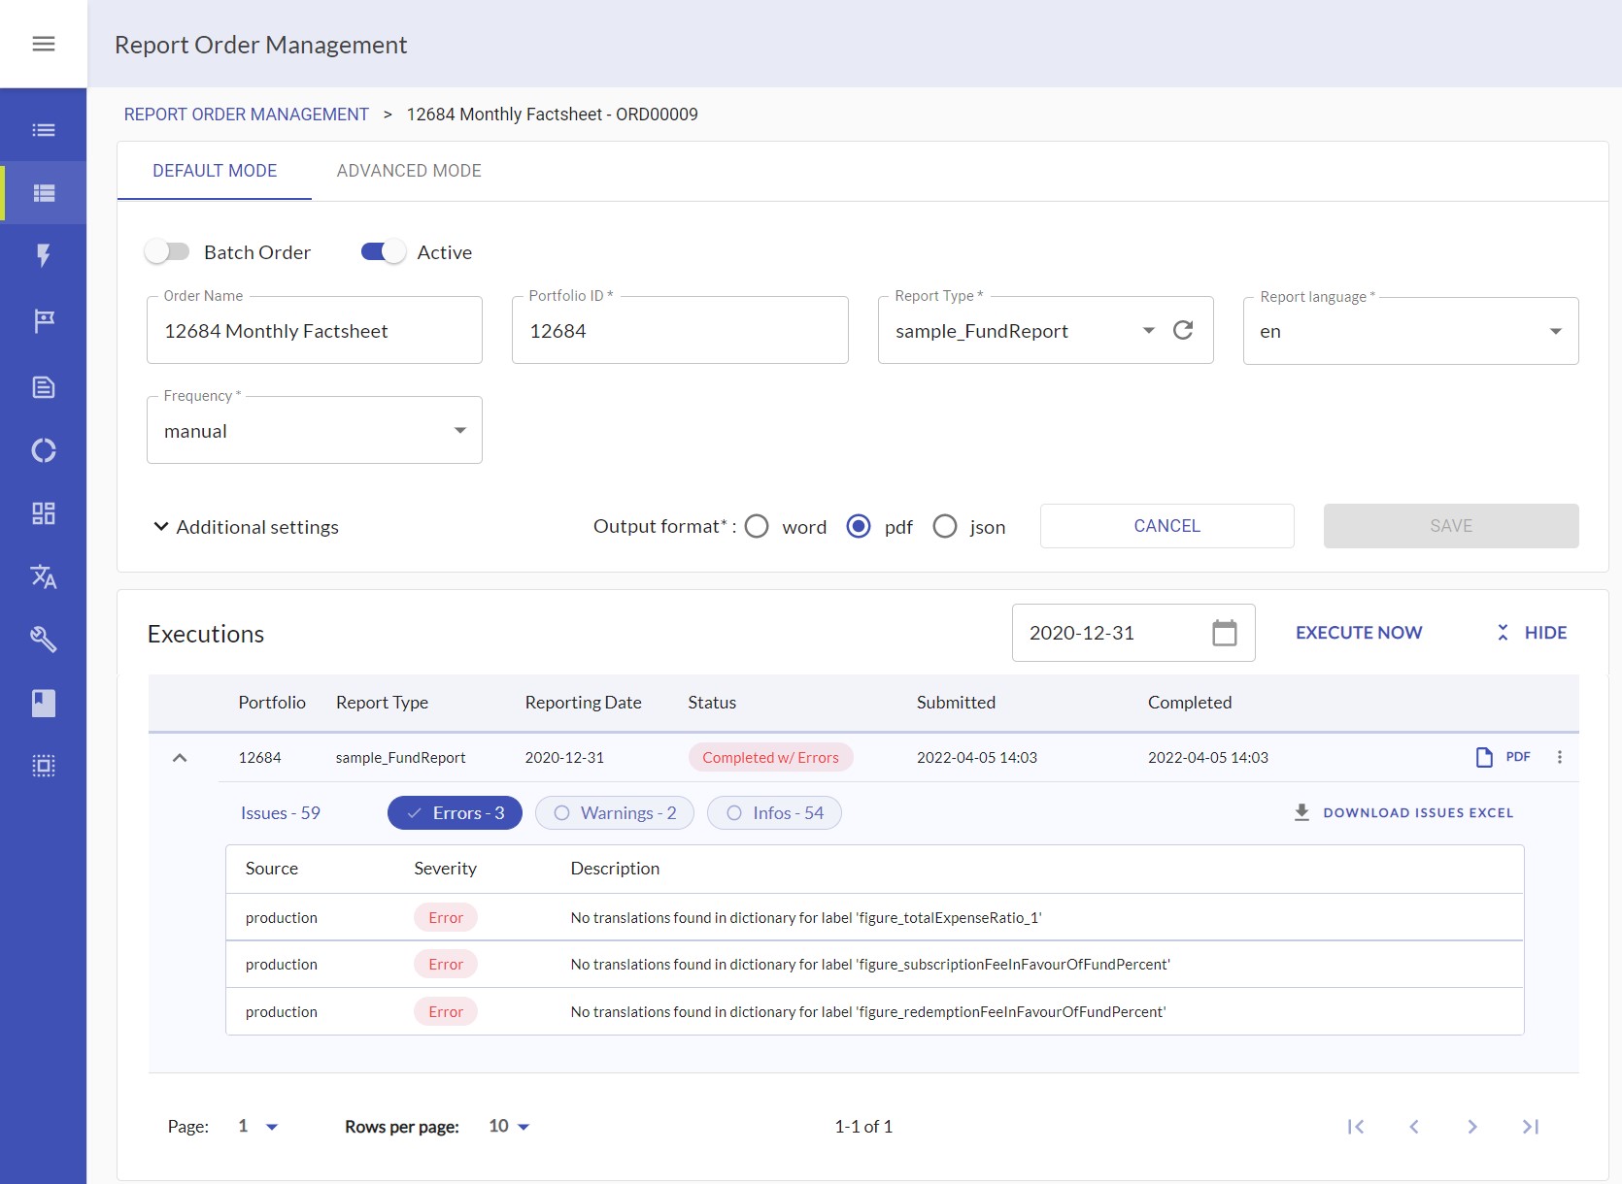
Task: Open the translation sidebar icon
Action: (x=44, y=576)
